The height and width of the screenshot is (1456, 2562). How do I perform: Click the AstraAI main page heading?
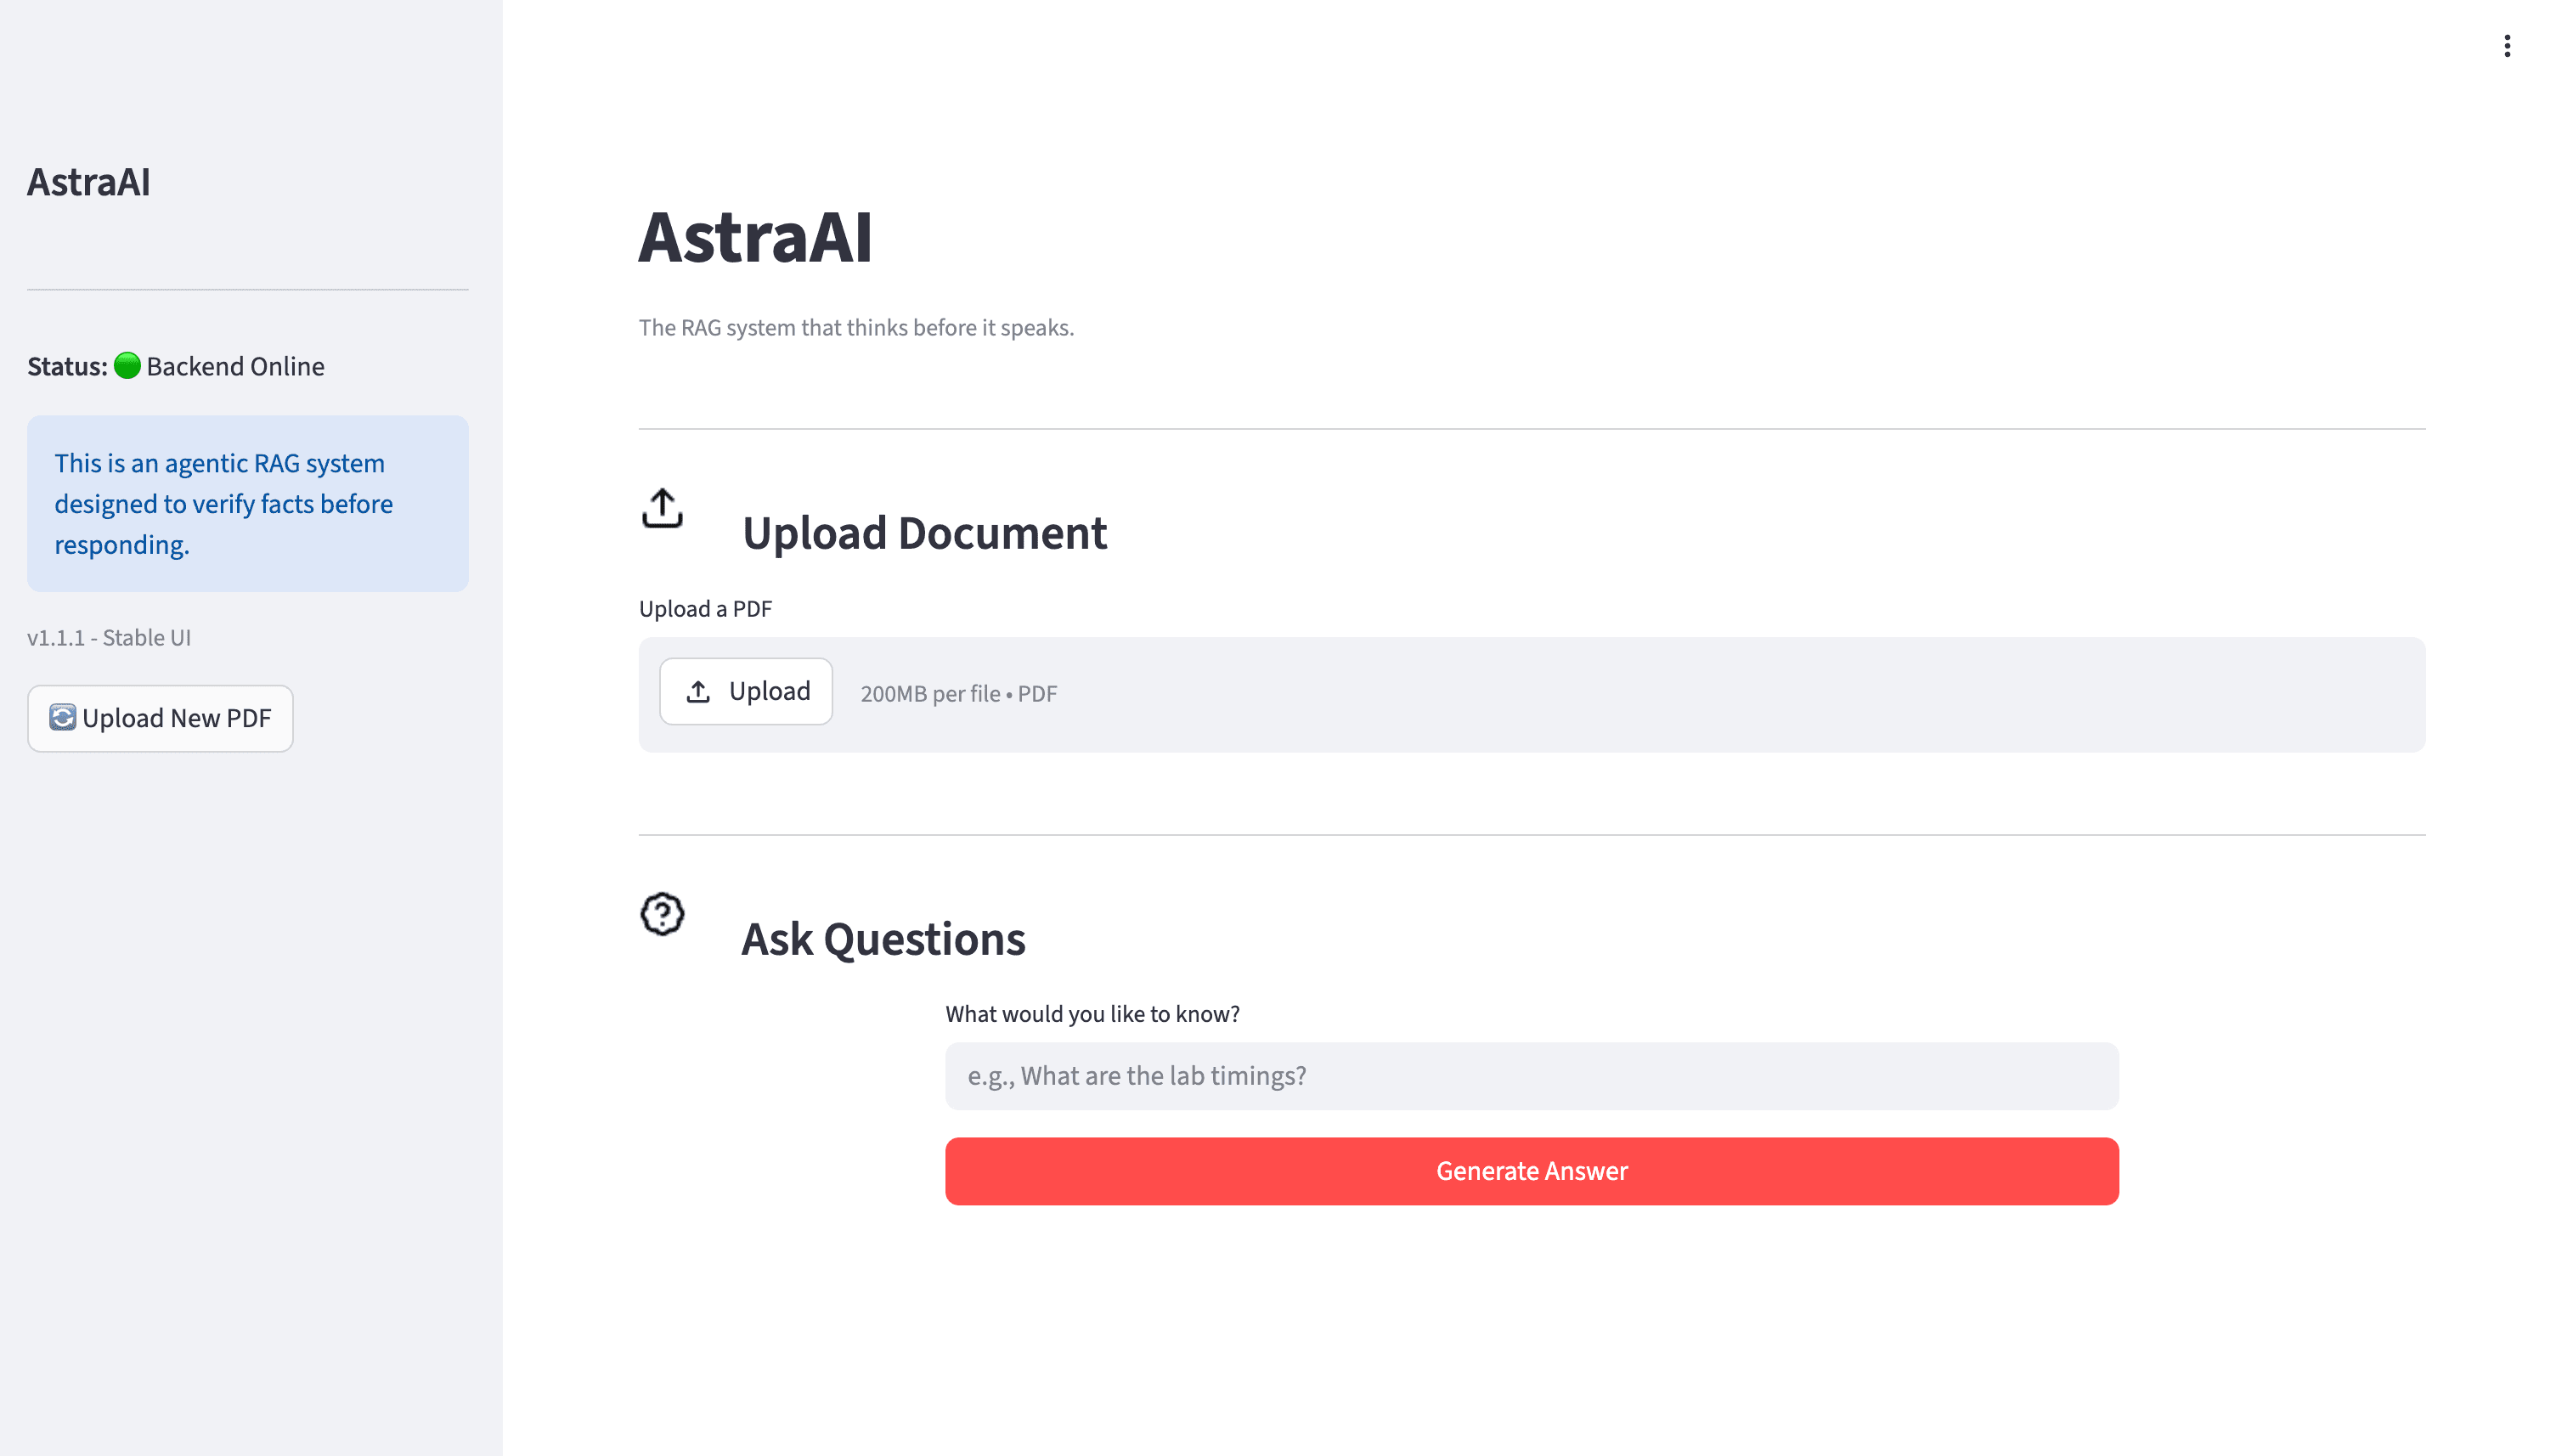tap(755, 238)
